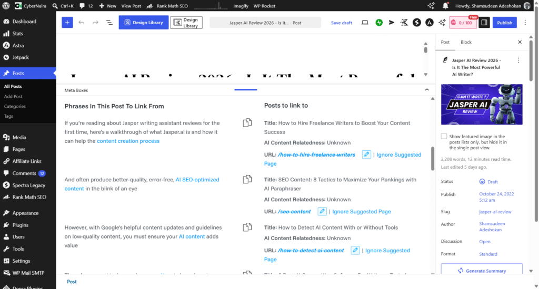Switch to the Block tab
This screenshot has width=539, height=289.
click(x=466, y=42)
